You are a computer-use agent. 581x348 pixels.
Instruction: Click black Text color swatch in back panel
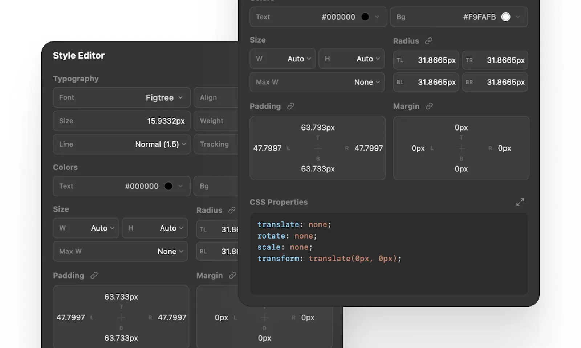tap(168, 186)
